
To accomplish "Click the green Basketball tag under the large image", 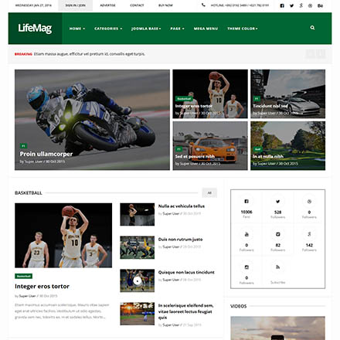I will pos(23,276).
